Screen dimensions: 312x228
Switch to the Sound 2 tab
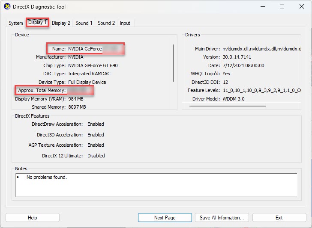coord(106,23)
